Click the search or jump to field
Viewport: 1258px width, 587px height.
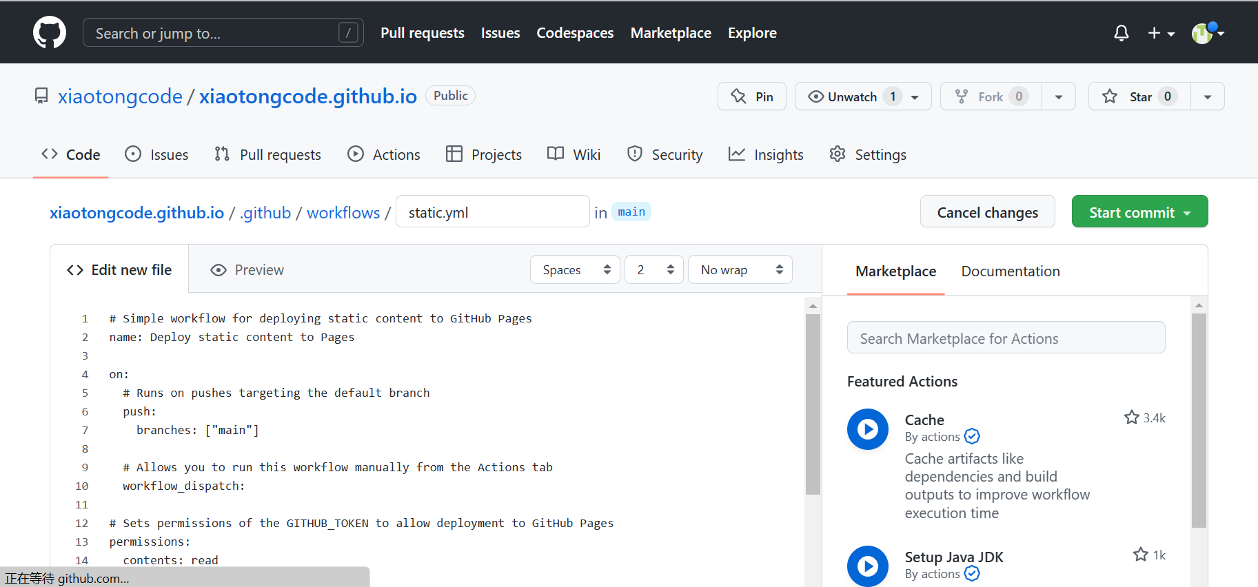point(223,32)
